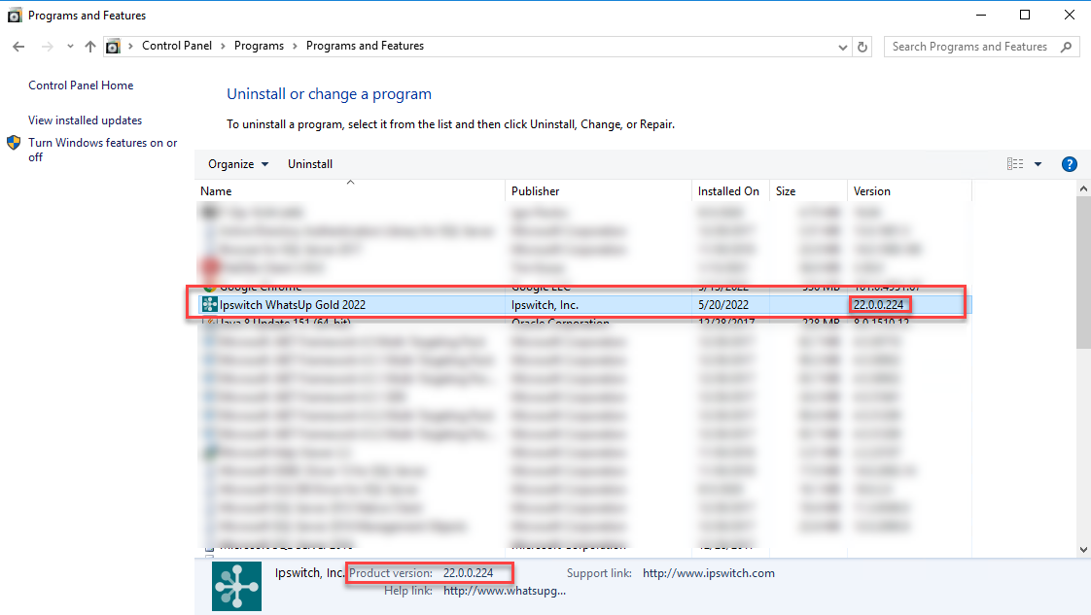Open Control Panel breadcrumb
This screenshot has height=615, width=1091.
pyautogui.click(x=177, y=46)
